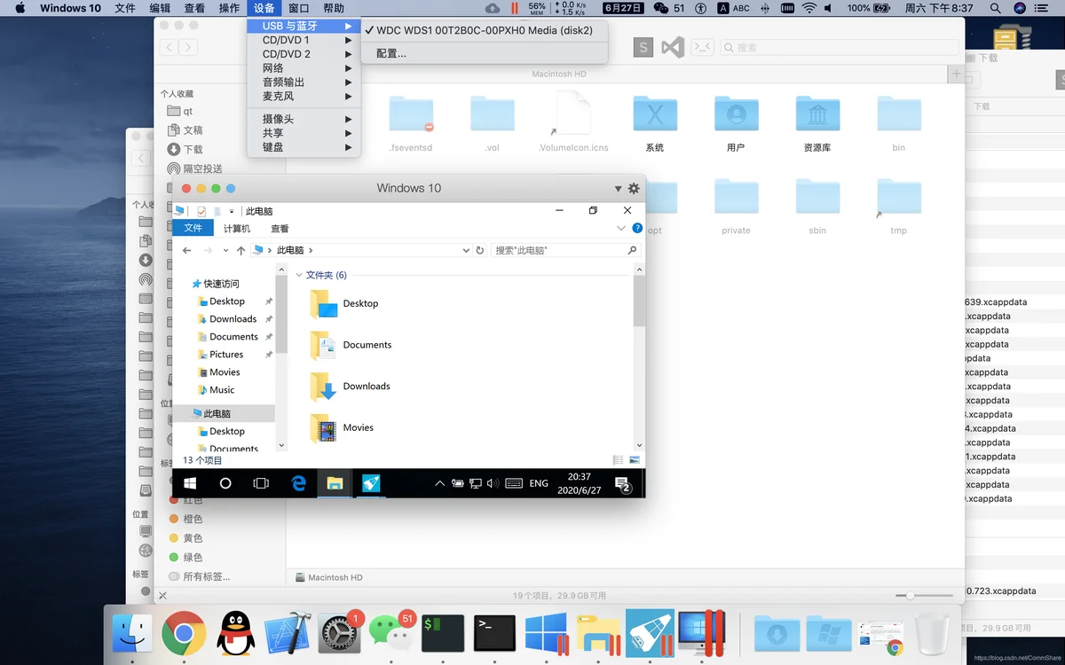This screenshot has height=665, width=1065.
Task: Toggle WDC WDS1 disk2 USB connection
Action: coord(485,29)
